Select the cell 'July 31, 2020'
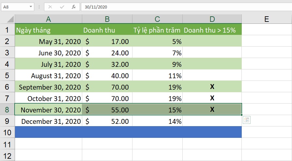292x161 pixels. pyautogui.click(x=48, y=64)
